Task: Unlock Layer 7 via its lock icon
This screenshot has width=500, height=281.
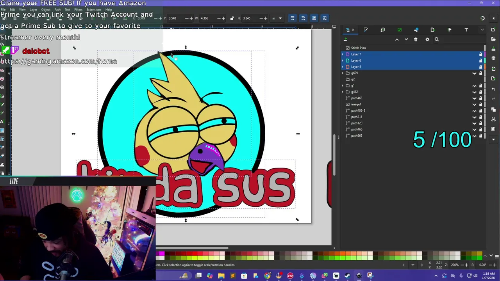Action: [x=480, y=54]
